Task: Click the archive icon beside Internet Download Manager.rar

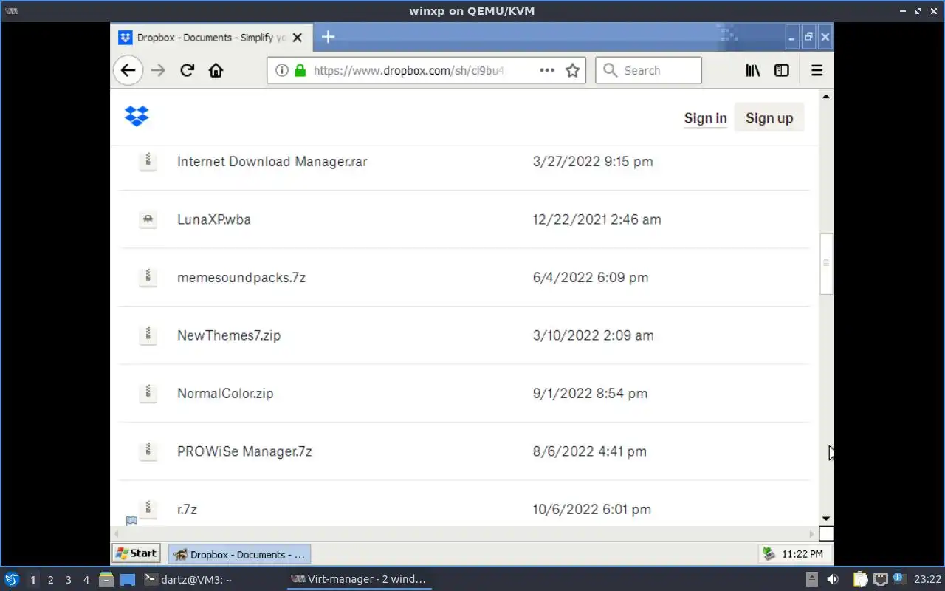Action: point(148,161)
